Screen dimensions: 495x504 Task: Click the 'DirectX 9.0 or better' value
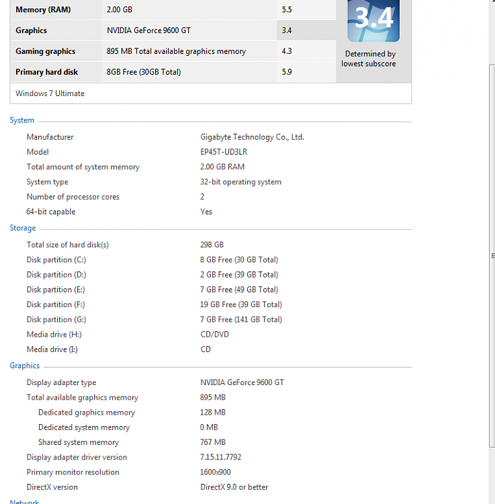point(234,487)
